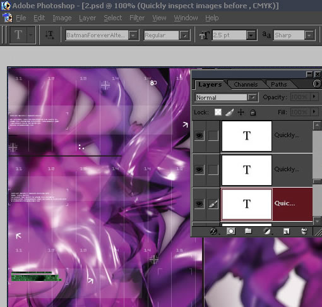
Task: Select the Type tool preset icon
Action: (18, 35)
